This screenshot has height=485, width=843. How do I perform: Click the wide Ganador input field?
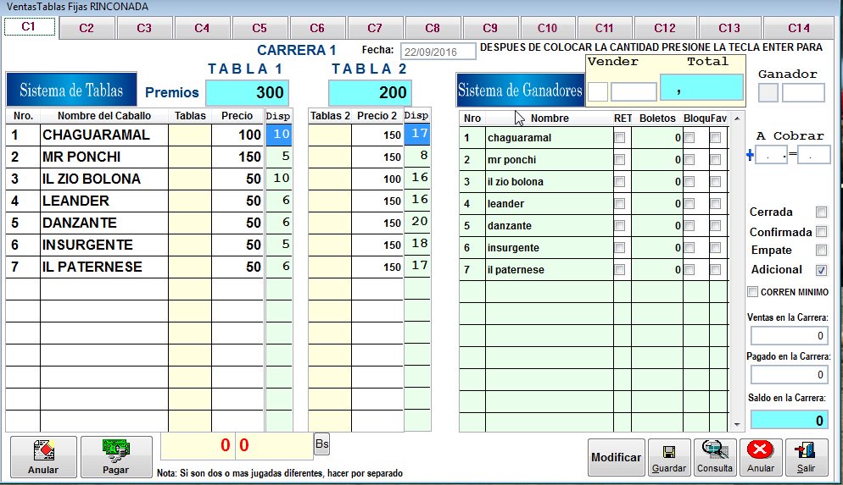[x=803, y=93]
